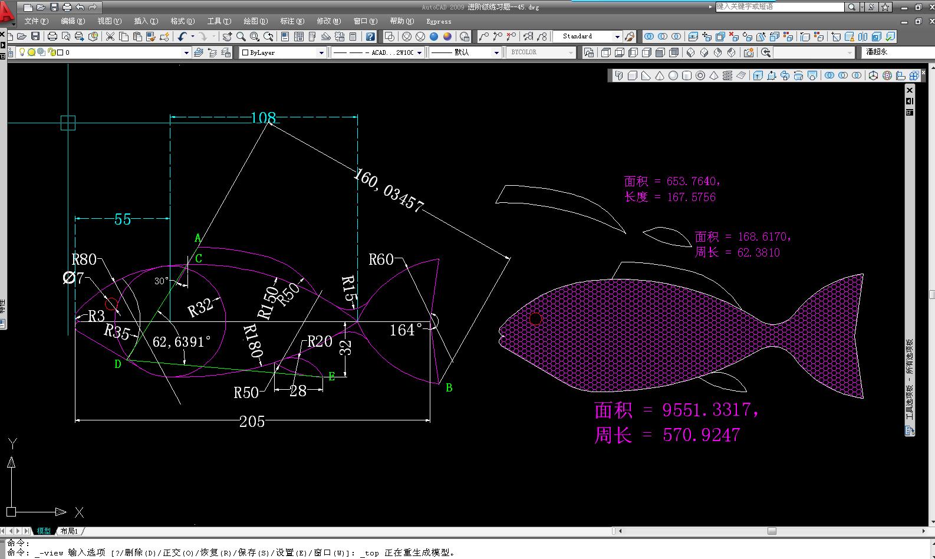Expand the Undo history dropdown arrow
935x559 pixels.
[x=192, y=37]
